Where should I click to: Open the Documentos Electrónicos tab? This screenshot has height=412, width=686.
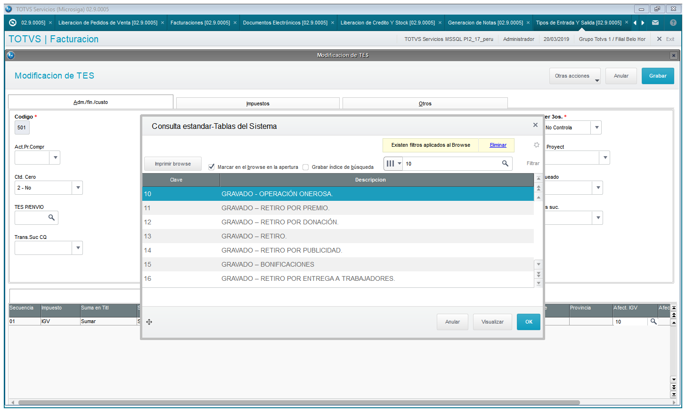point(285,23)
